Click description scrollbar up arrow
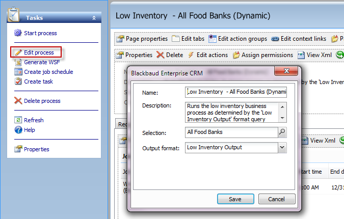 pyautogui.click(x=282, y=107)
